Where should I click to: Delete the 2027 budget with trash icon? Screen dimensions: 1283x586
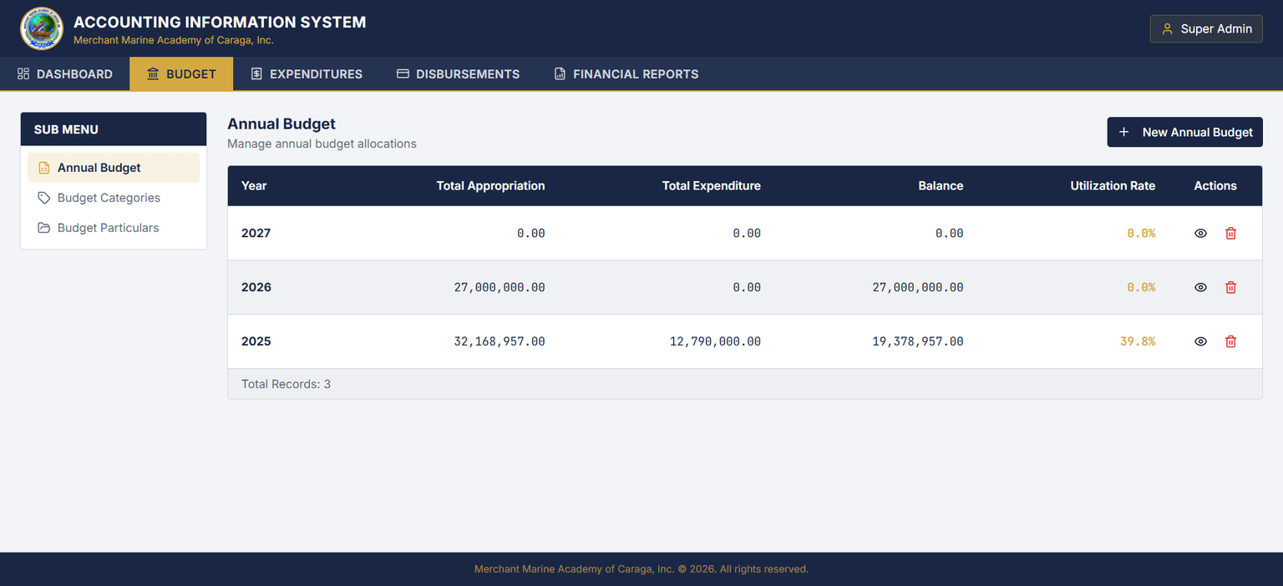click(x=1230, y=234)
